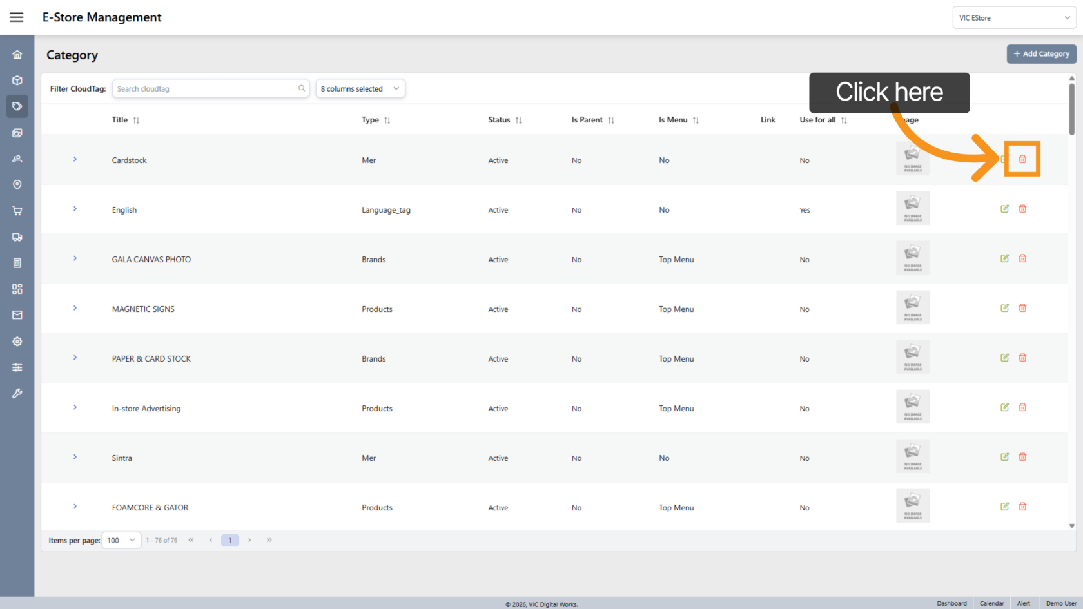
Task: Open the VIC EStore store selector
Action: pyautogui.click(x=1013, y=18)
